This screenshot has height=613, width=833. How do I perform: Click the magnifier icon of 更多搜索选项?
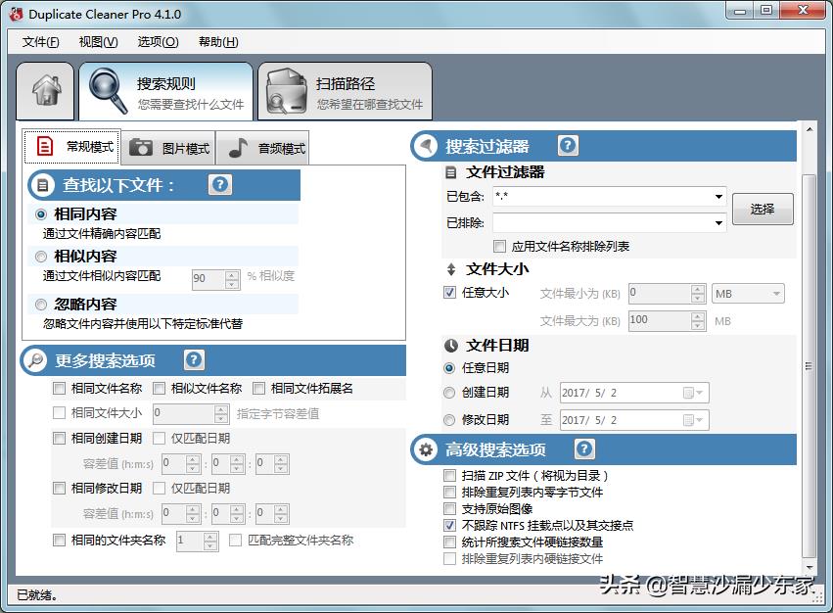pyautogui.click(x=35, y=360)
